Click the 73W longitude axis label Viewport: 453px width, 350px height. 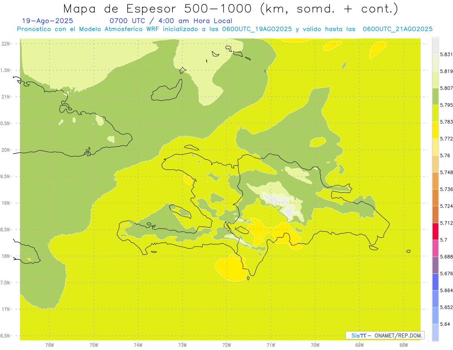coord(182,345)
